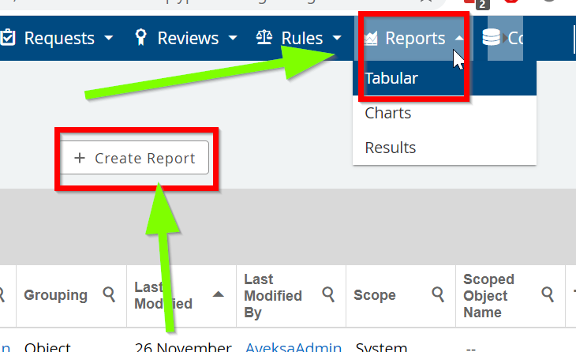The height and width of the screenshot is (352, 576).
Task: Click the database stack icon in the navbar
Action: pyautogui.click(x=492, y=38)
